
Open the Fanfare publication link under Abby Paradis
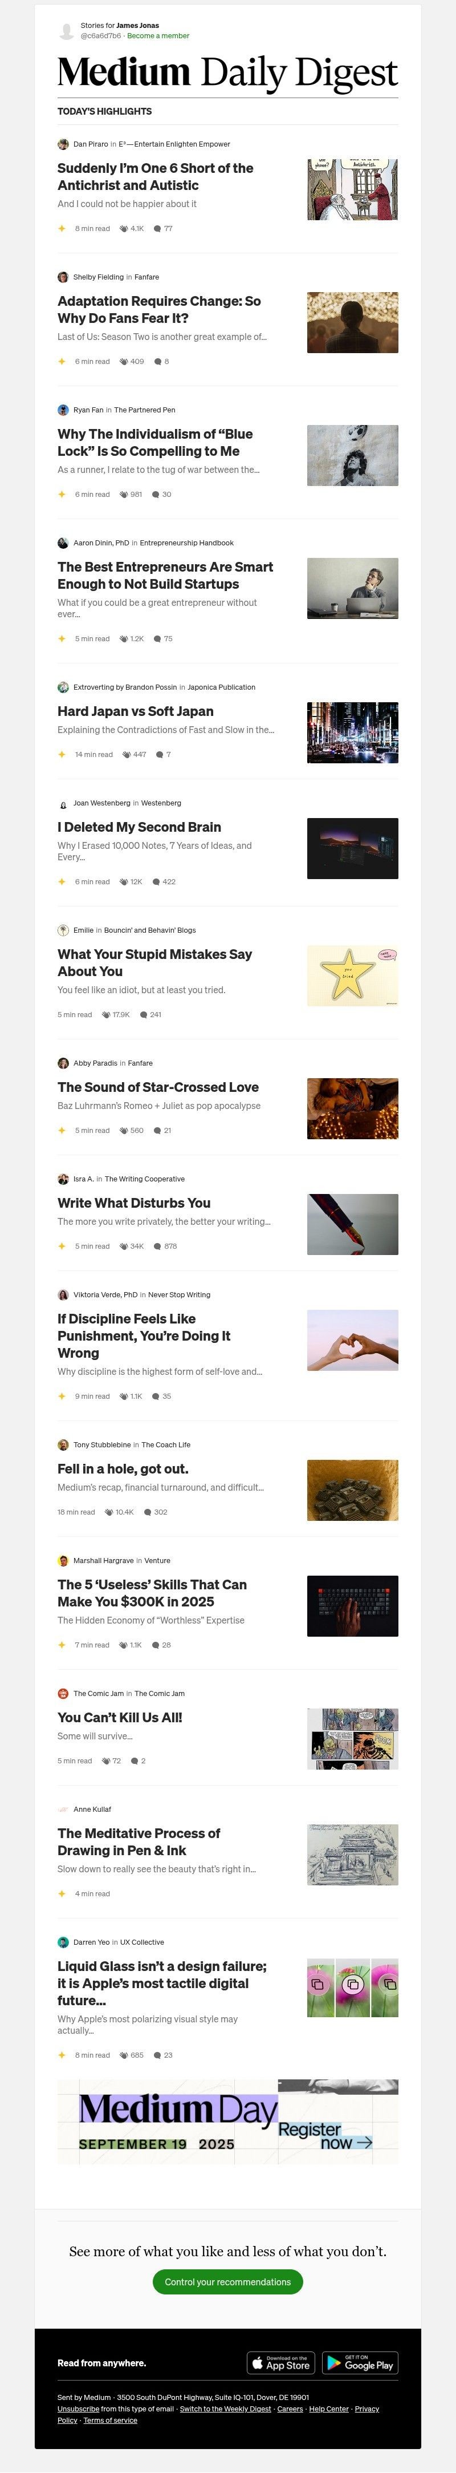[140, 1063]
